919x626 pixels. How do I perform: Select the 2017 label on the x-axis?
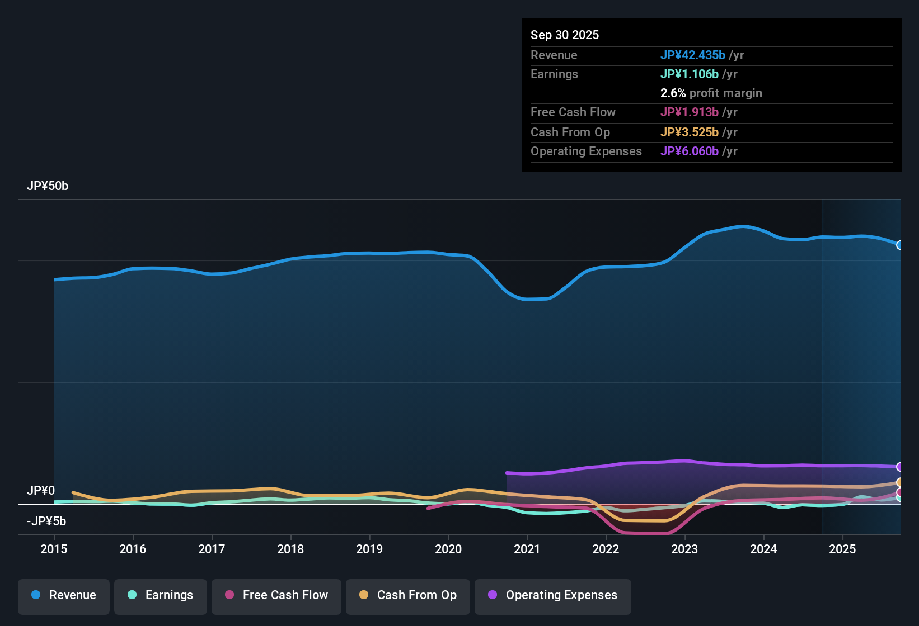pos(212,549)
